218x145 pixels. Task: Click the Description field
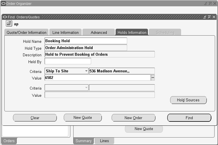[x=100, y=54]
